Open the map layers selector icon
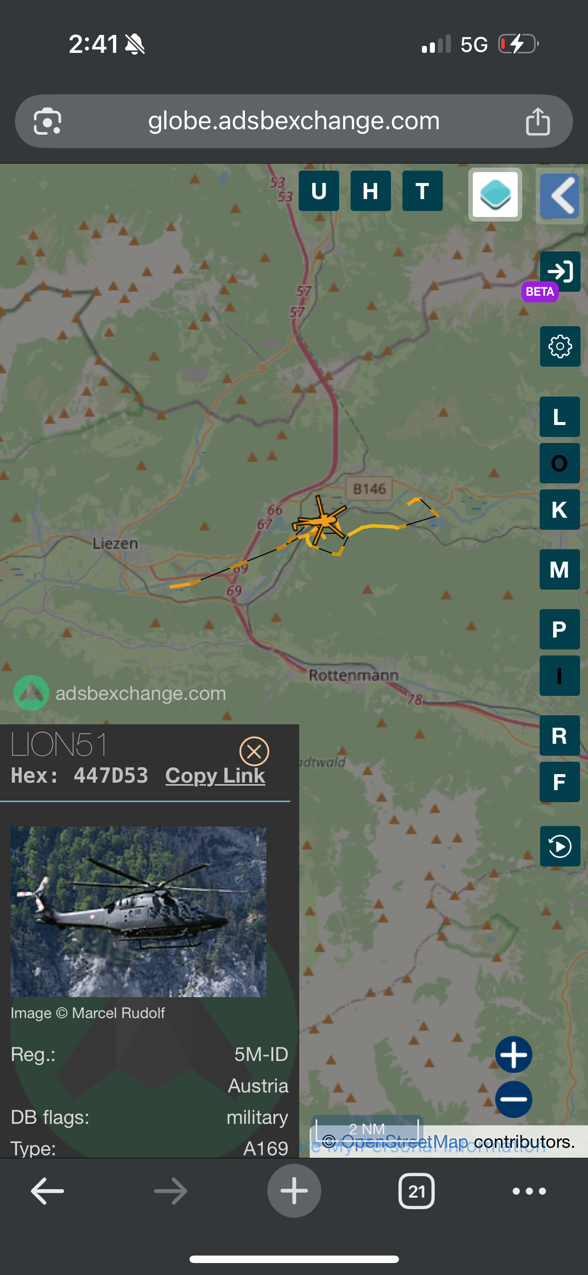 495,195
